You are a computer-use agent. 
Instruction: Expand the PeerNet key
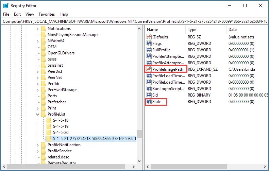[x=37, y=78]
